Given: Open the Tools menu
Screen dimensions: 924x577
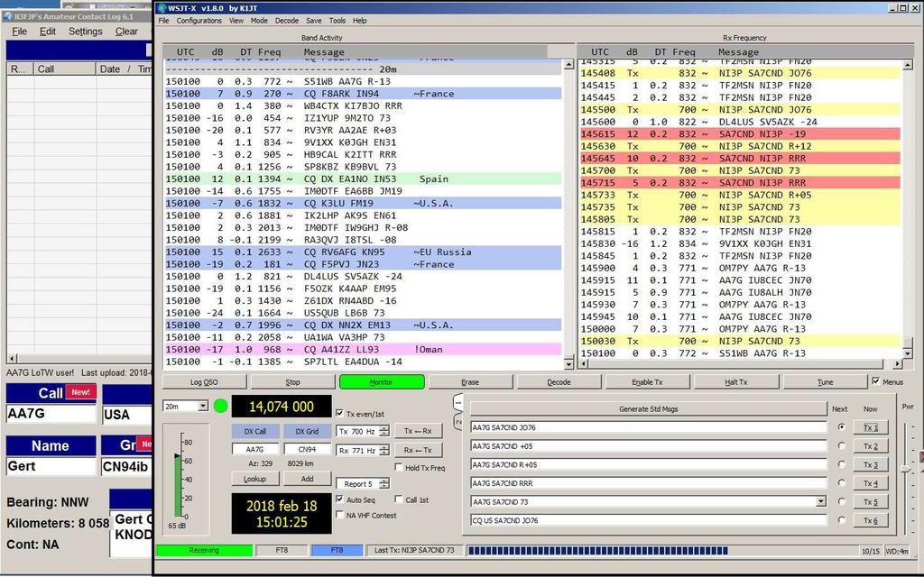Looking at the screenshot, I should point(337,20).
